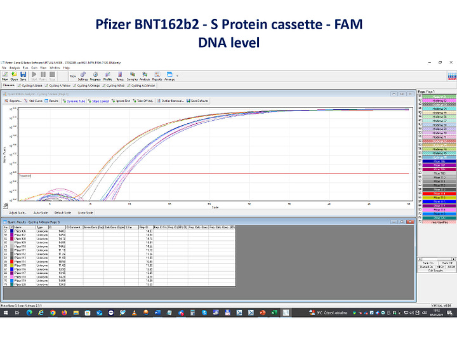Image resolution: width=457 pixels, height=343 pixels.
Task: Toggle Pfizer 120 teal sample swatch
Action: point(439,218)
